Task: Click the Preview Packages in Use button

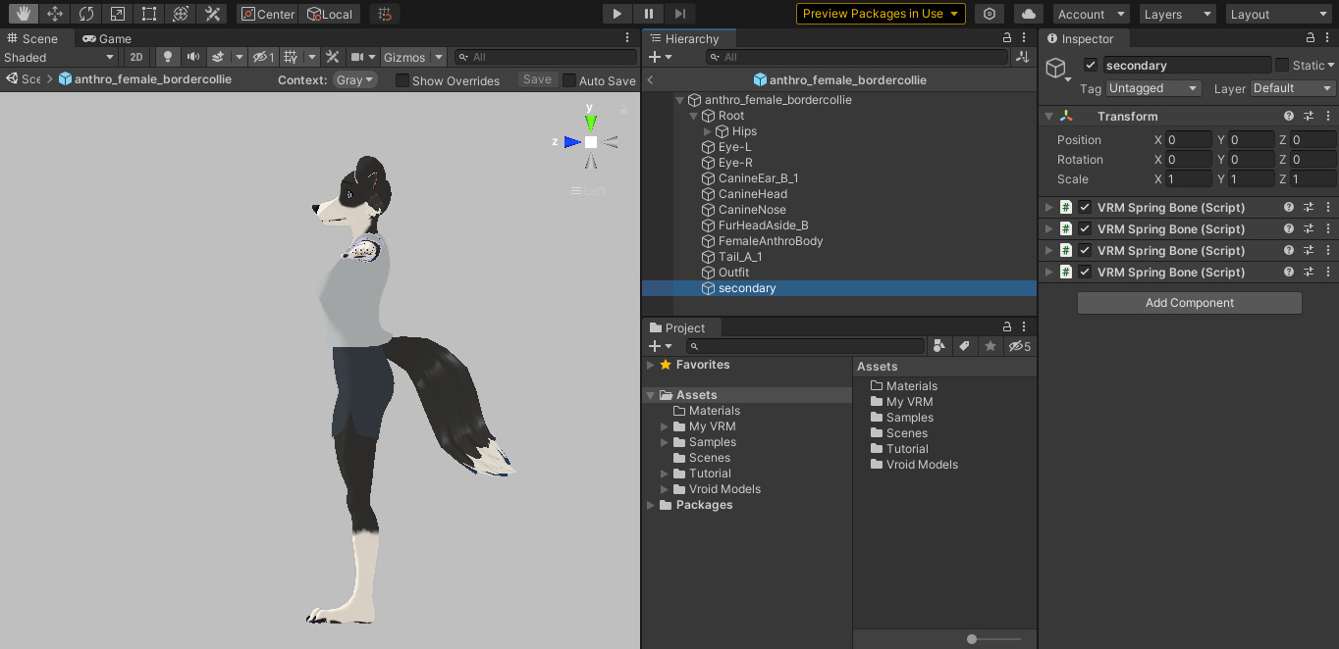Action: tap(880, 14)
